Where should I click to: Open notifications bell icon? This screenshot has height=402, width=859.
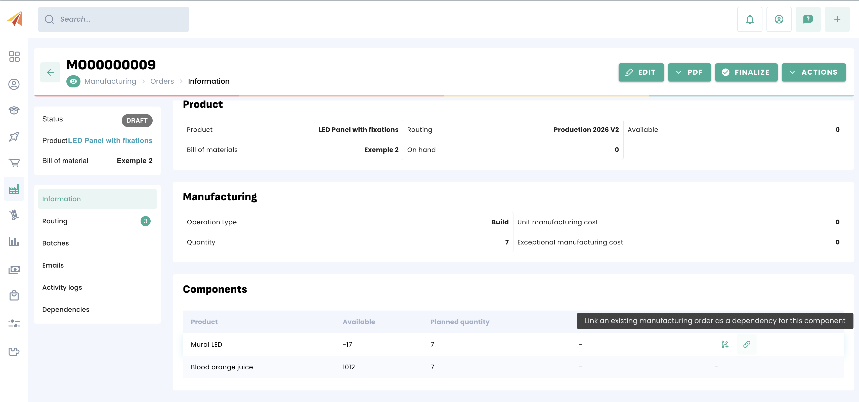[750, 19]
